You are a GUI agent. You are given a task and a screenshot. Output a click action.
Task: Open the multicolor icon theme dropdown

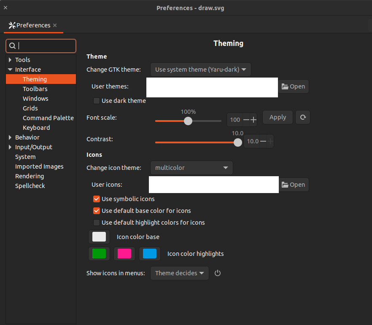coord(191,168)
